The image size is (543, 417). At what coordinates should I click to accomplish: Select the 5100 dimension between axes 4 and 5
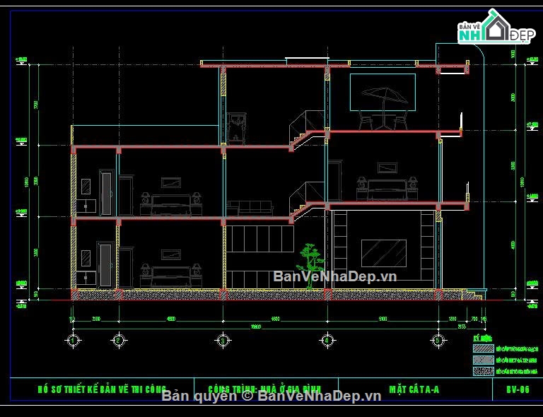[383, 319]
